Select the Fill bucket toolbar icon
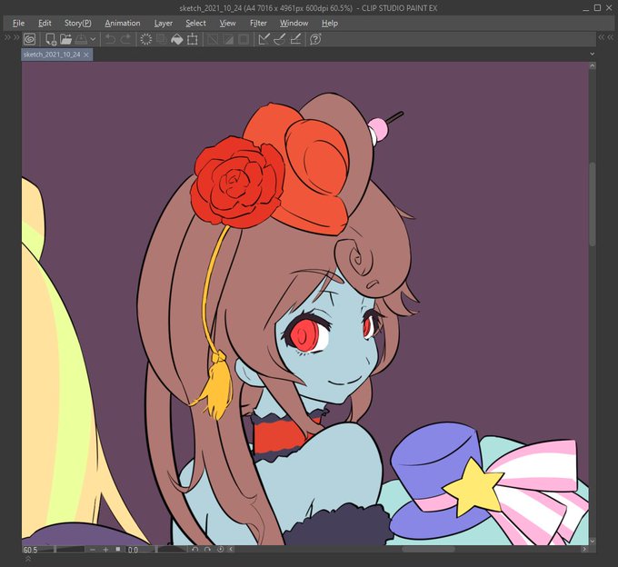The width and height of the screenshot is (618, 567). 177,39
